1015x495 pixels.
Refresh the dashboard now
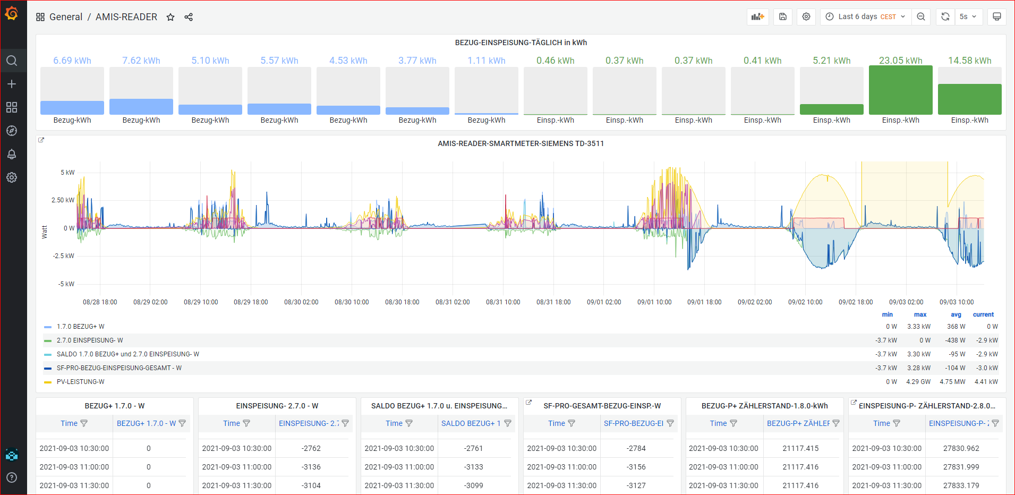click(945, 17)
